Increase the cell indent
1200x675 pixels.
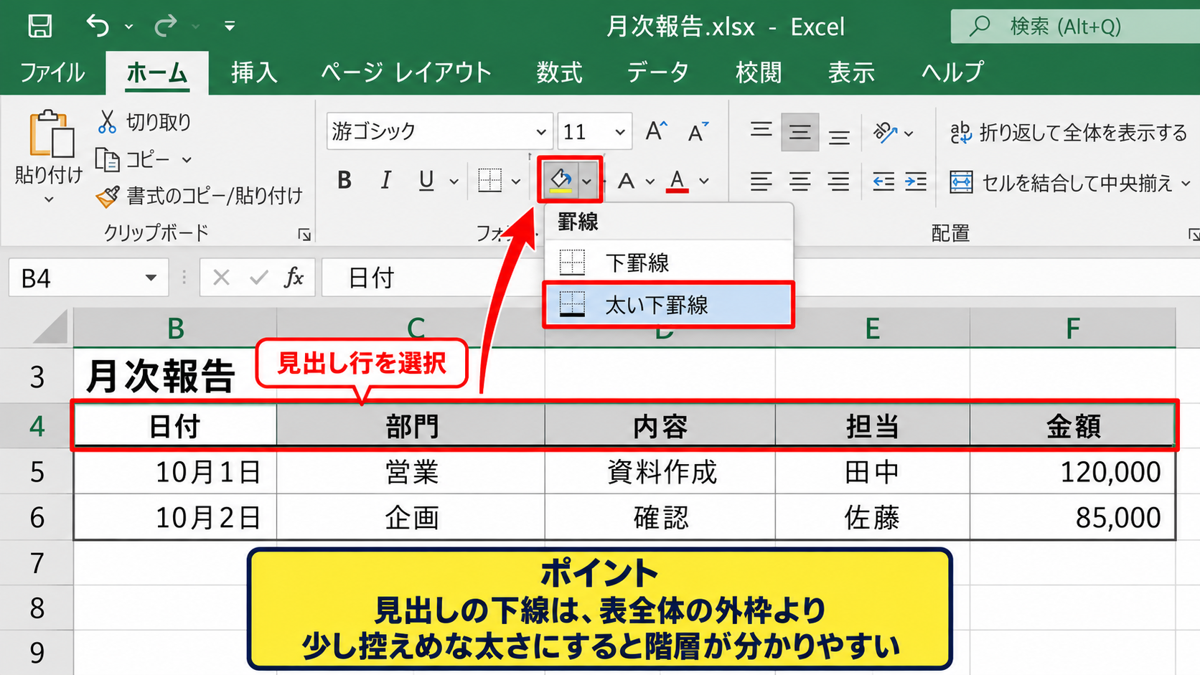(x=916, y=181)
